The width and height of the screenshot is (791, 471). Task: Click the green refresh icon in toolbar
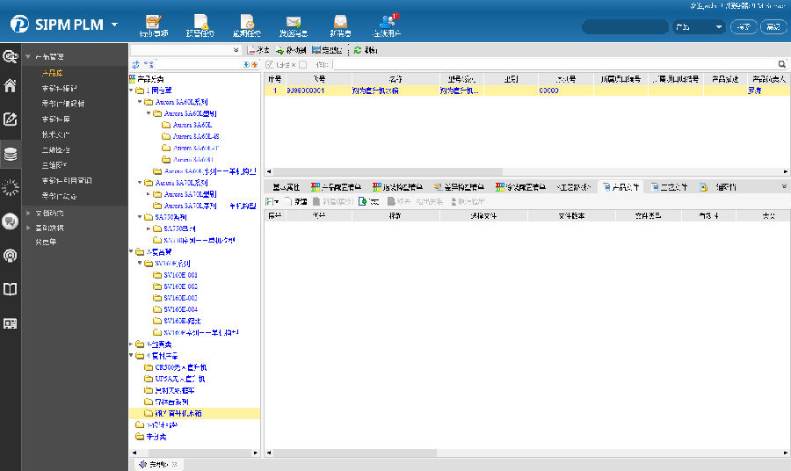(x=358, y=51)
